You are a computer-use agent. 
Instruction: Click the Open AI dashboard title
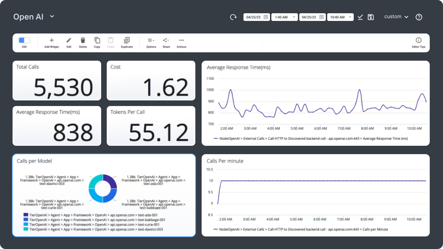pos(28,17)
